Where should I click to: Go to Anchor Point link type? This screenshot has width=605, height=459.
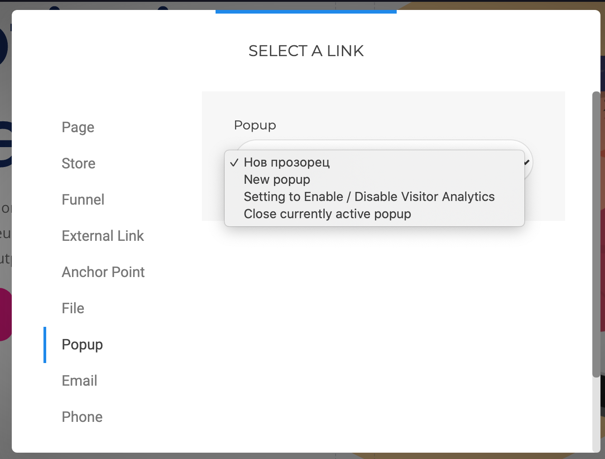103,272
